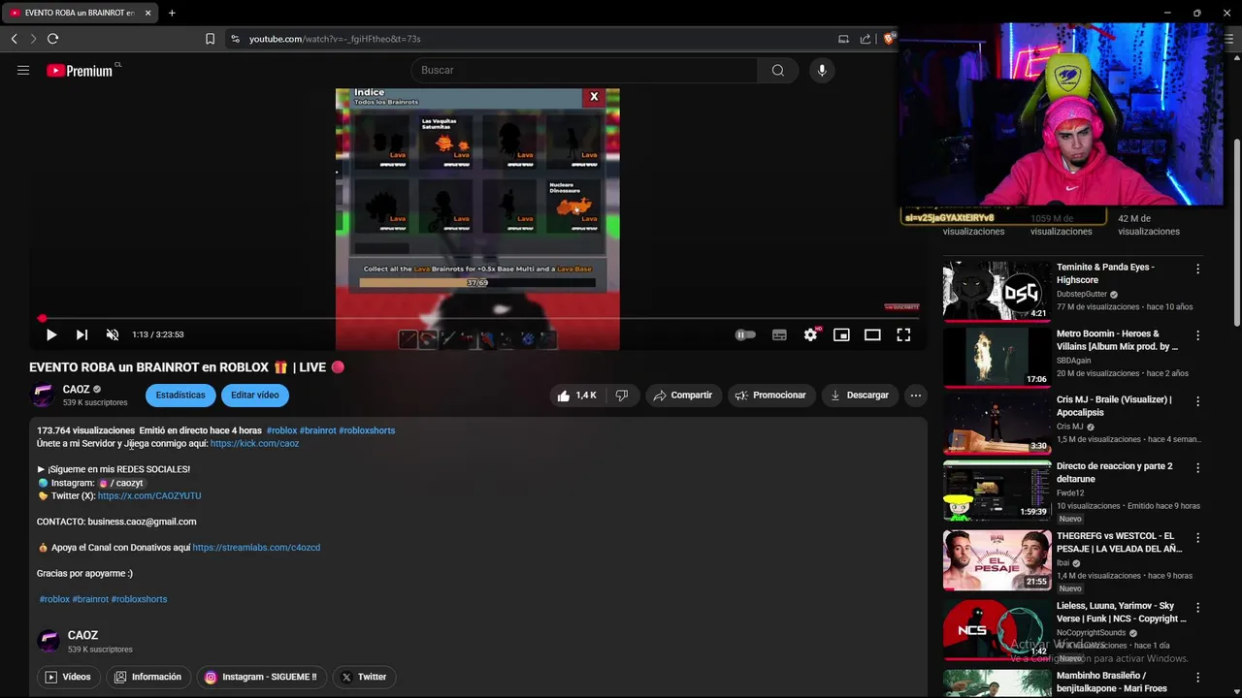
Task: Open the Promocionar option
Action: pos(770,396)
